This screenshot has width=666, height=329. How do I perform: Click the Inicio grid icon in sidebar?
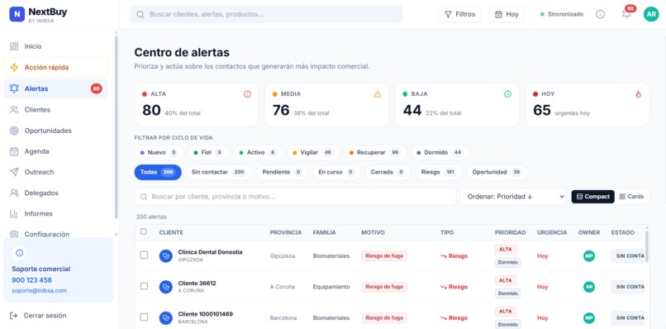pos(14,46)
